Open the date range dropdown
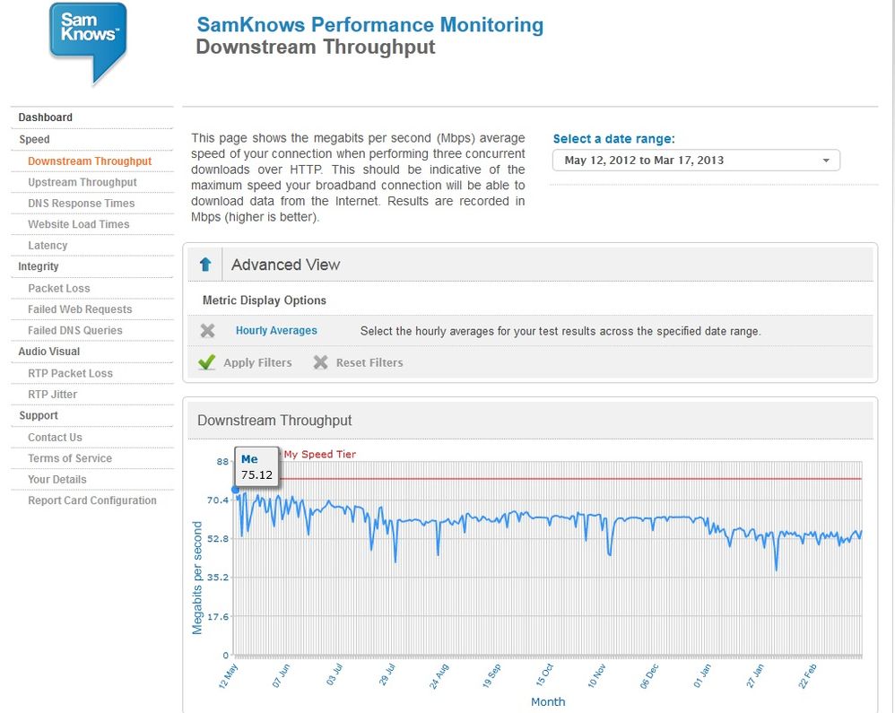The image size is (895, 713). 696,161
